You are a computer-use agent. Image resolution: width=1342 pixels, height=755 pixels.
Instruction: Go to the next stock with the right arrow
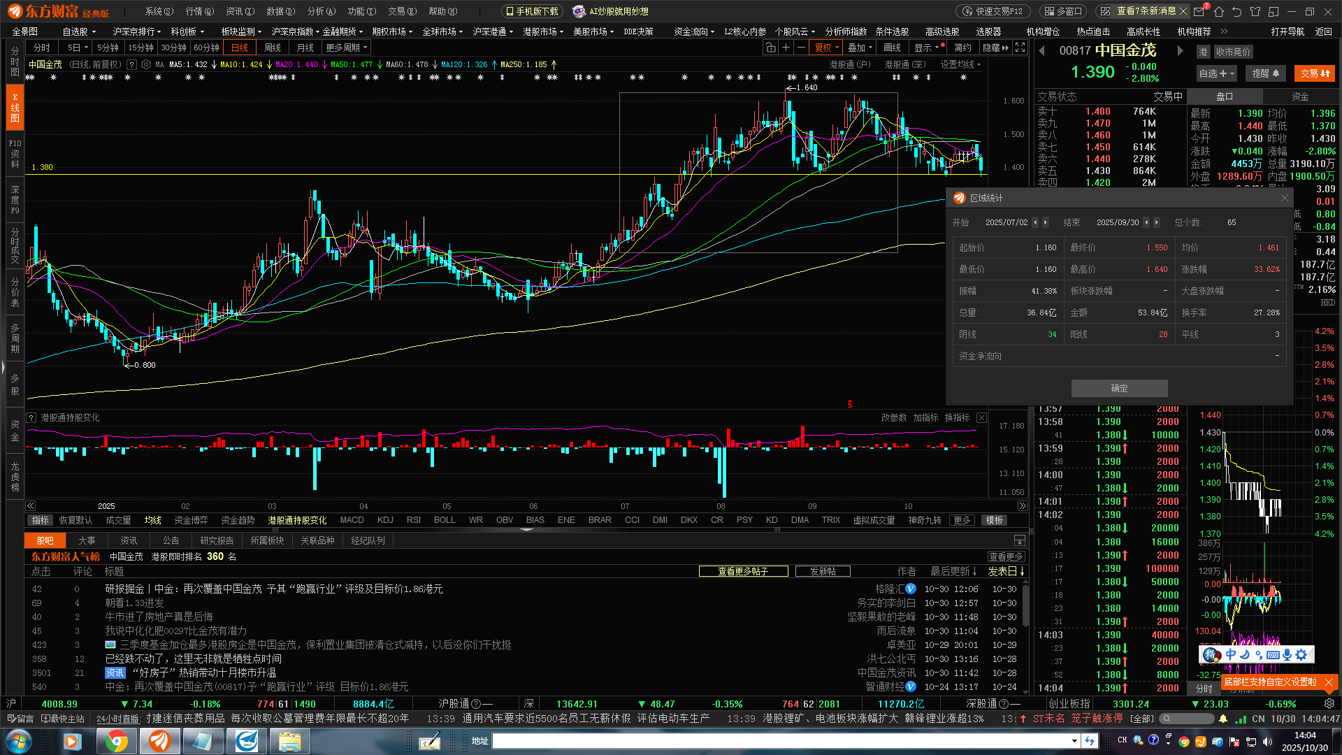click(1180, 51)
